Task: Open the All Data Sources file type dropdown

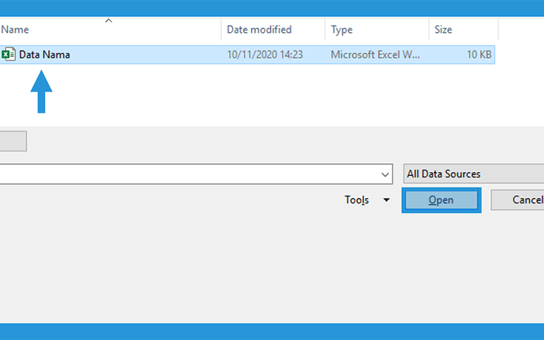Action: tap(473, 174)
